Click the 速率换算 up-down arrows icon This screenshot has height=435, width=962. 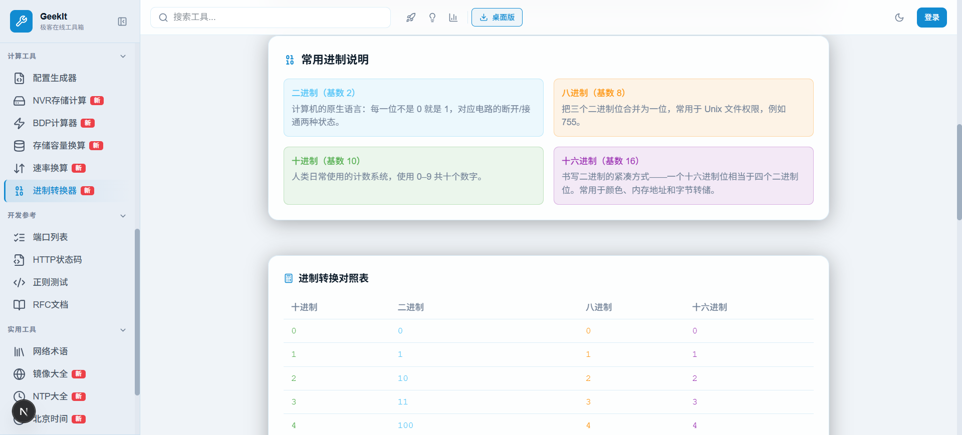pyautogui.click(x=19, y=169)
